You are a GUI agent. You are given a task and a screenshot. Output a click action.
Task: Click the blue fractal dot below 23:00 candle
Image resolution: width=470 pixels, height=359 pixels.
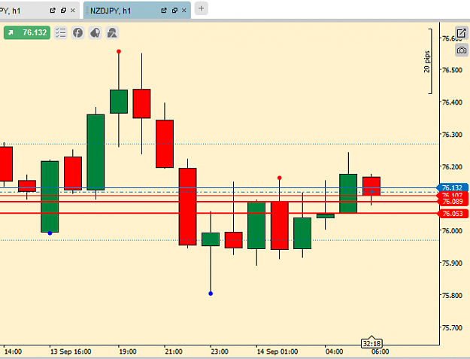tap(211, 294)
